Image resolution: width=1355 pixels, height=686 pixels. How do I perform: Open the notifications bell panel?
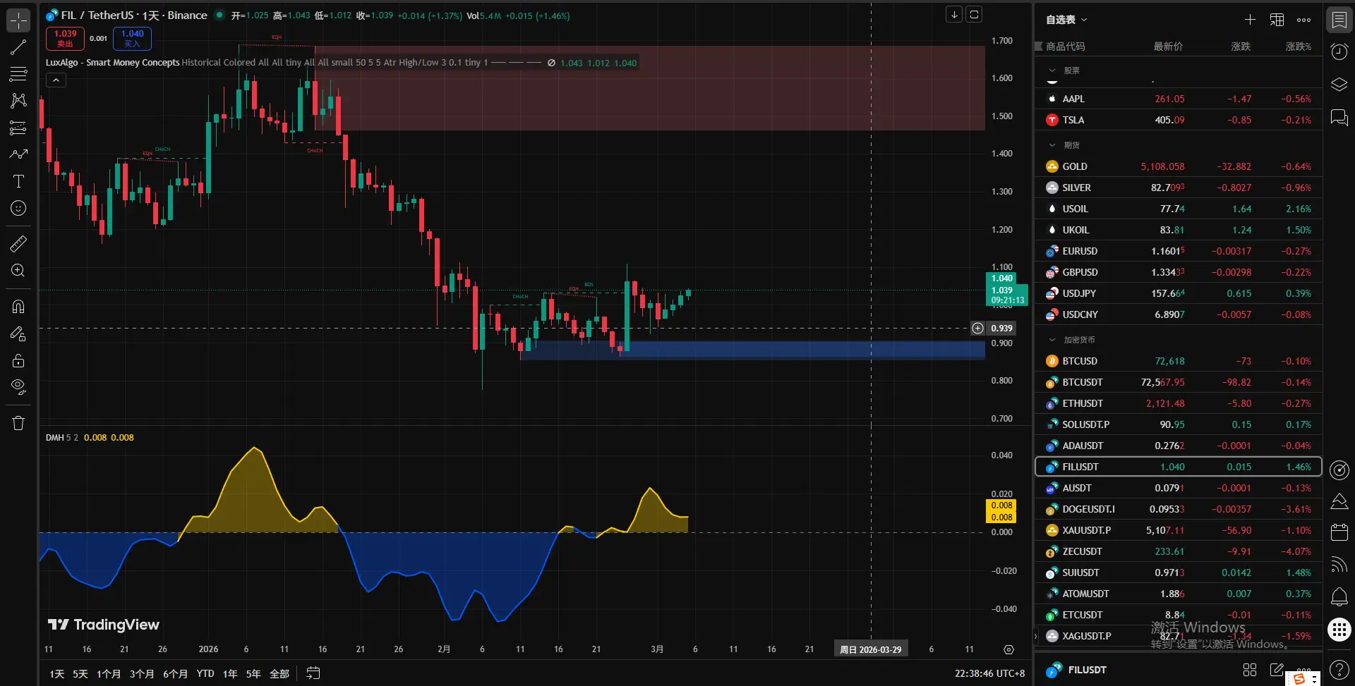click(x=1339, y=597)
